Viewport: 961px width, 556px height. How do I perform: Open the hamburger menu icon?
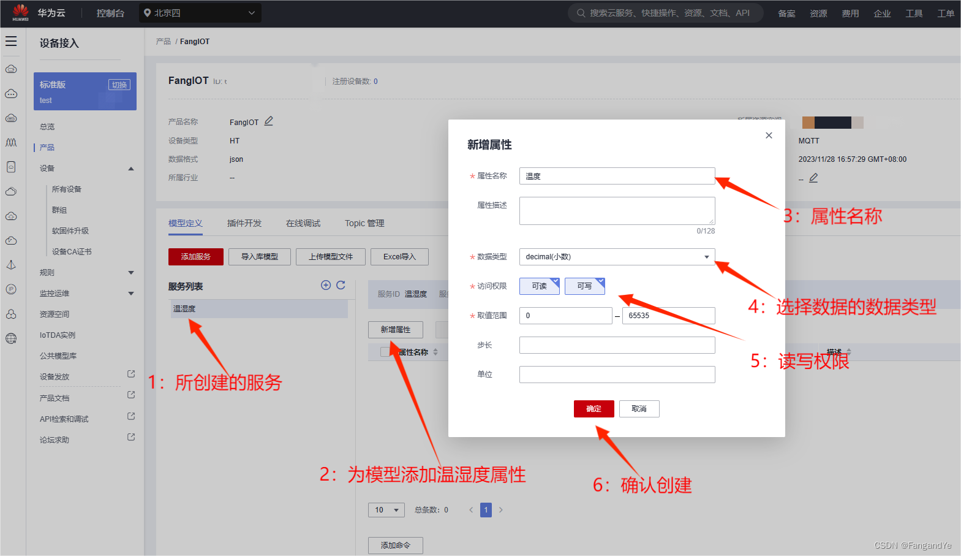[x=11, y=42]
